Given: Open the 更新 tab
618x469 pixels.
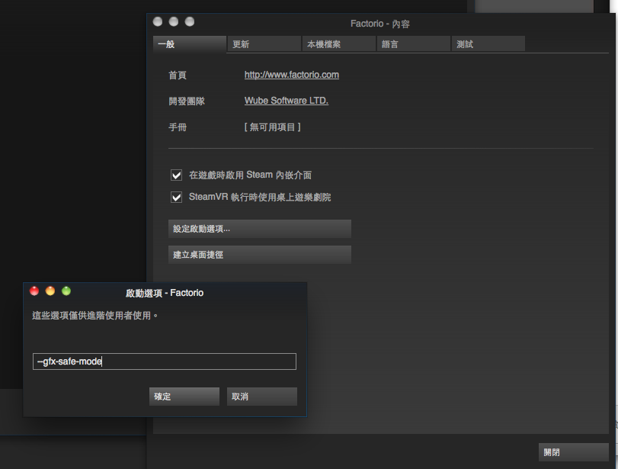Looking at the screenshot, I should point(264,44).
